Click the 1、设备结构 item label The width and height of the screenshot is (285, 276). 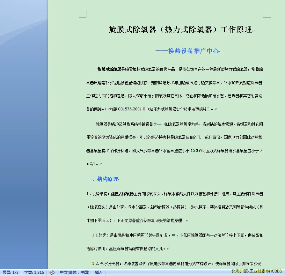coord(97,194)
